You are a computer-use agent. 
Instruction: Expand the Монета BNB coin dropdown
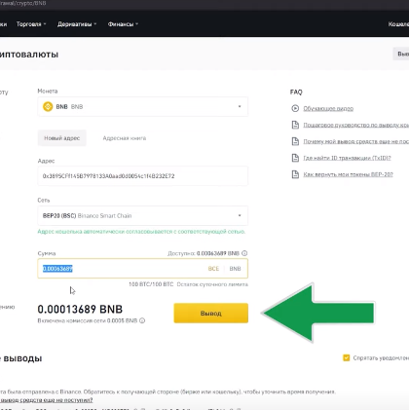[x=143, y=106]
